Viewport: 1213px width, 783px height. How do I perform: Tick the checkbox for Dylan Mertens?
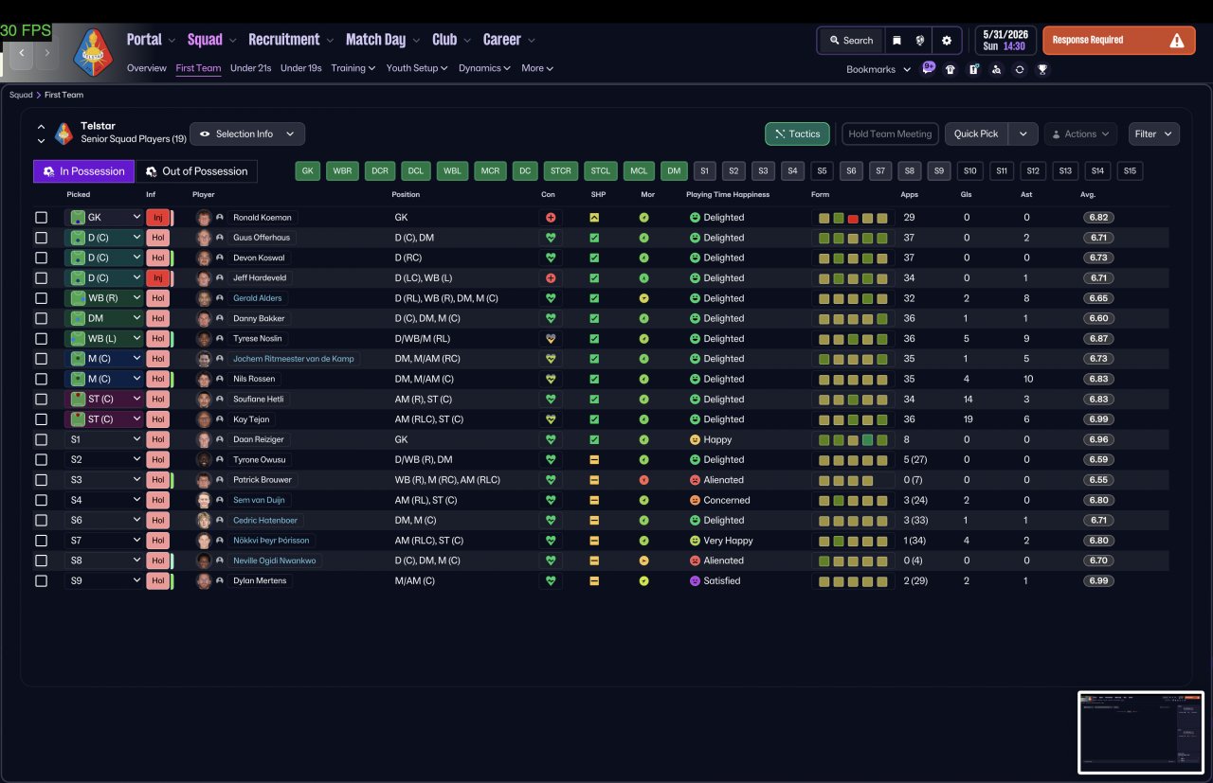(x=41, y=581)
